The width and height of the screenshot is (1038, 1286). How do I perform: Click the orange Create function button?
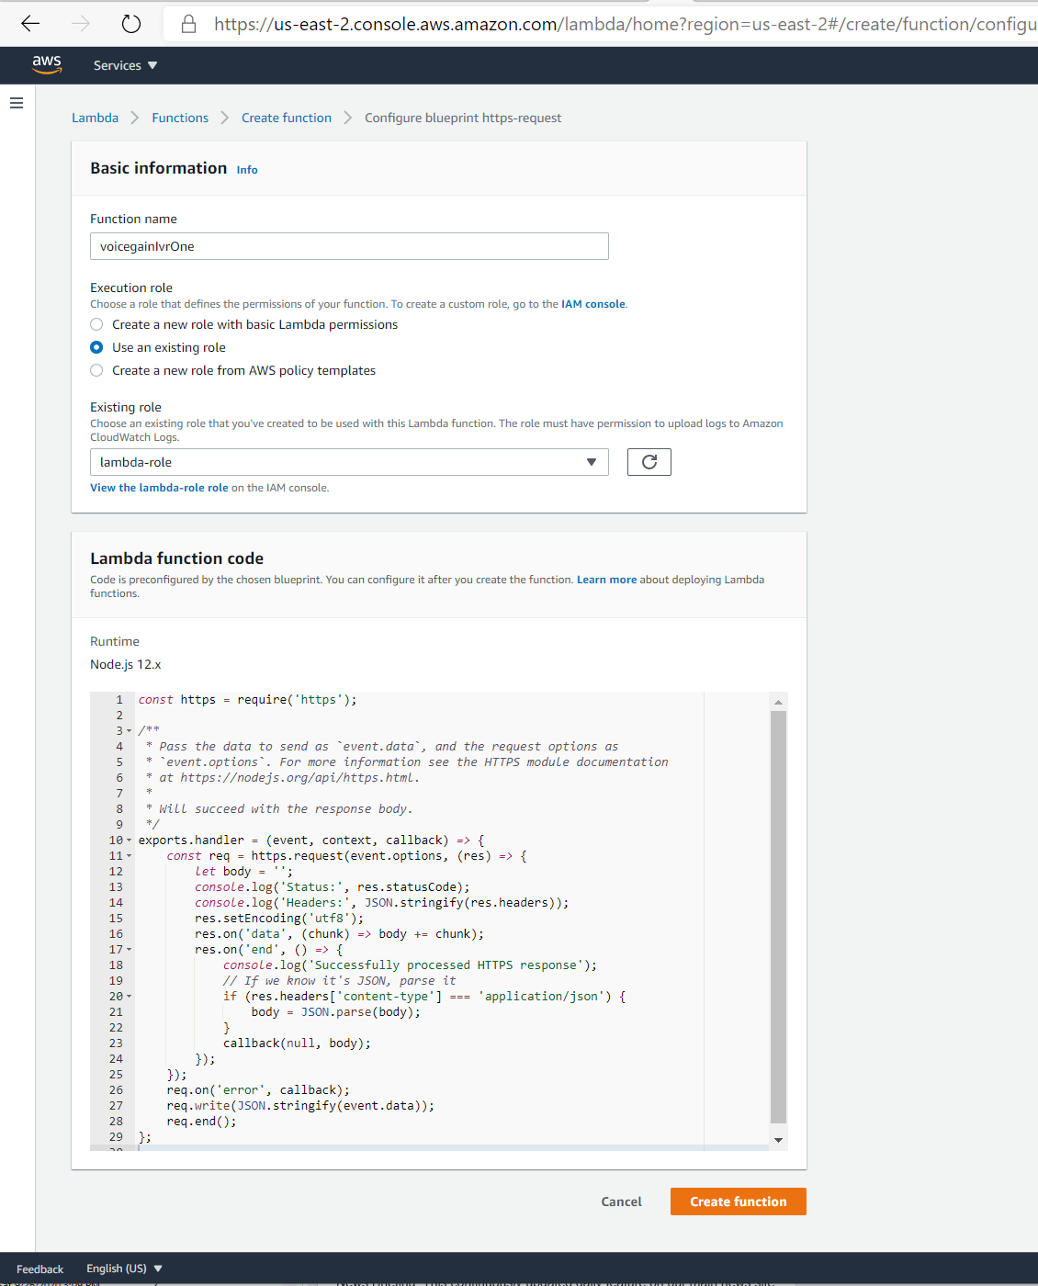click(x=739, y=1201)
